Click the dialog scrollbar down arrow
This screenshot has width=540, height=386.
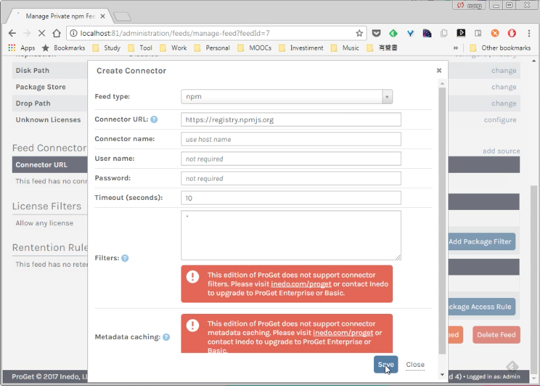442,375
